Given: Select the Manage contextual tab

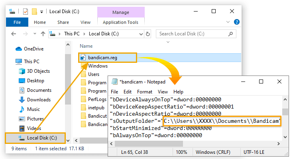Looking at the screenshot, I should [121, 12].
